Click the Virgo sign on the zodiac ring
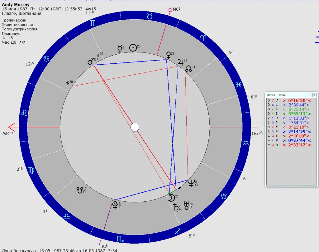 coord(31,170)
